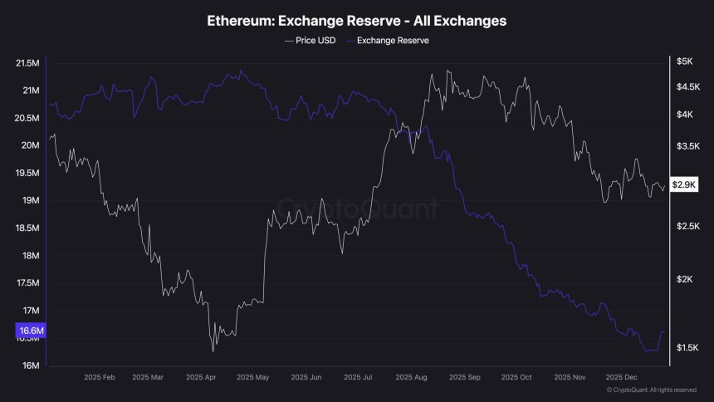This screenshot has width=714, height=402.
Task: Click the $5K right axis label
Action: (684, 61)
